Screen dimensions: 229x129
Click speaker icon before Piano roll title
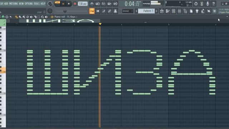click(x=52, y=17)
